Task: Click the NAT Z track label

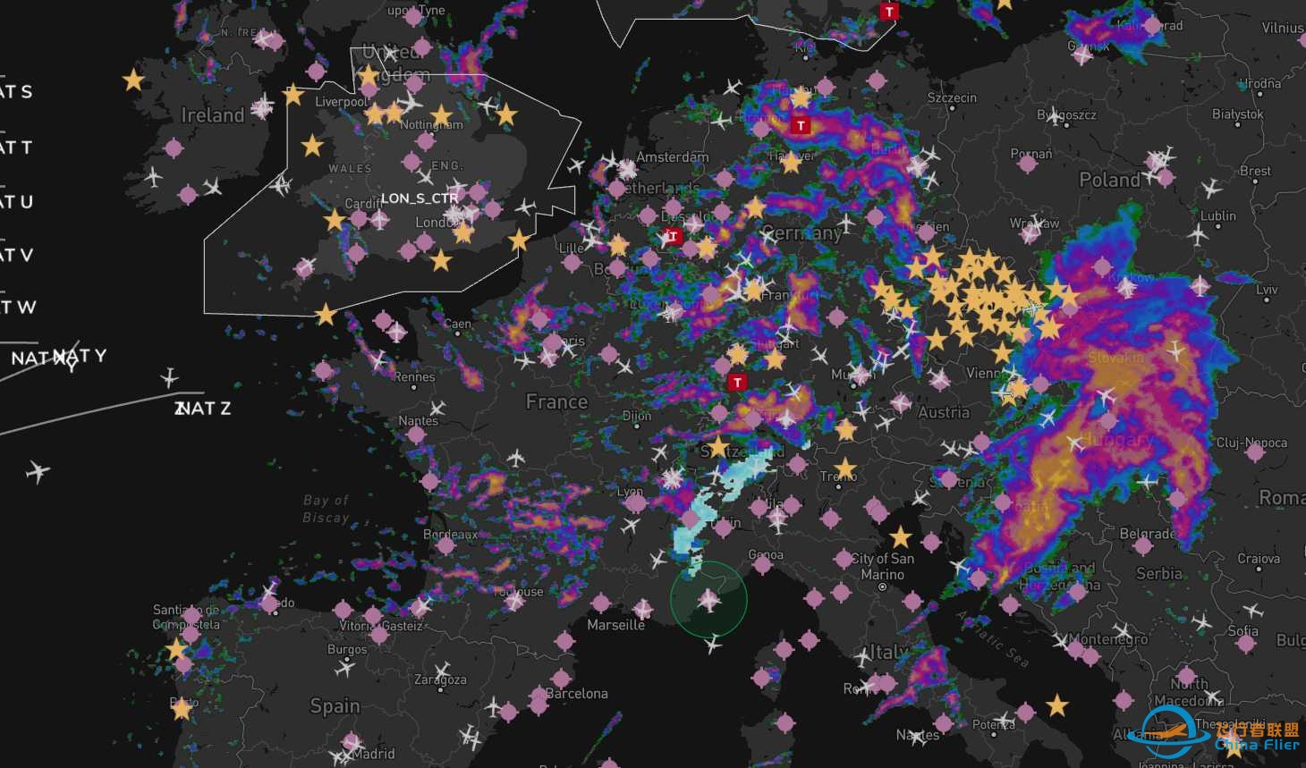Action: [x=203, y=409]
